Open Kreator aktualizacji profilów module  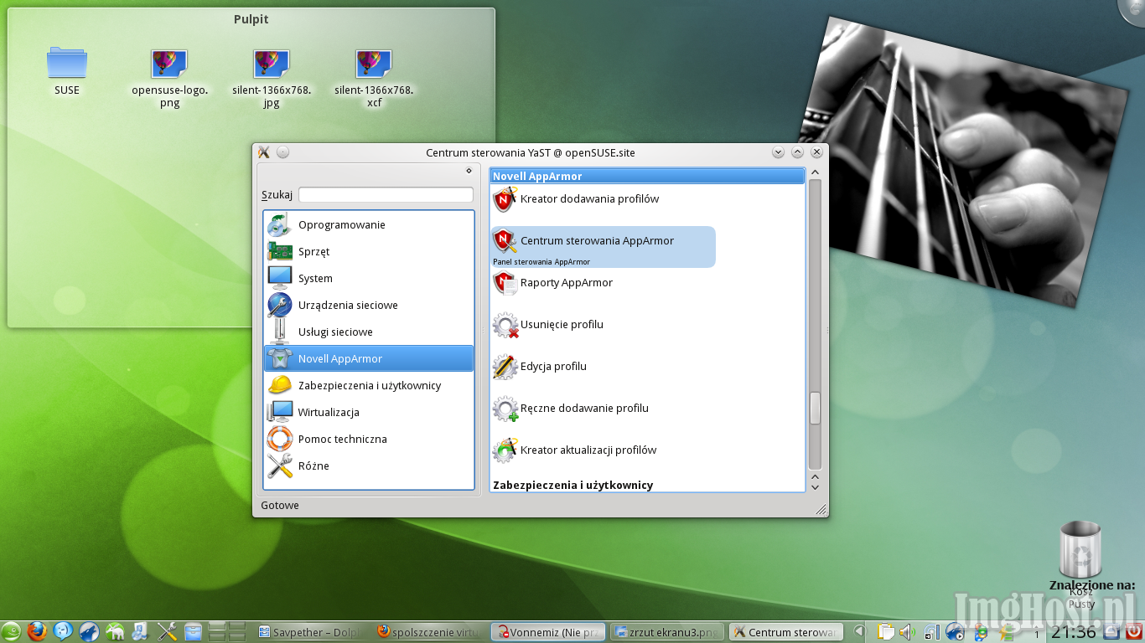click(x=575, y=450)
